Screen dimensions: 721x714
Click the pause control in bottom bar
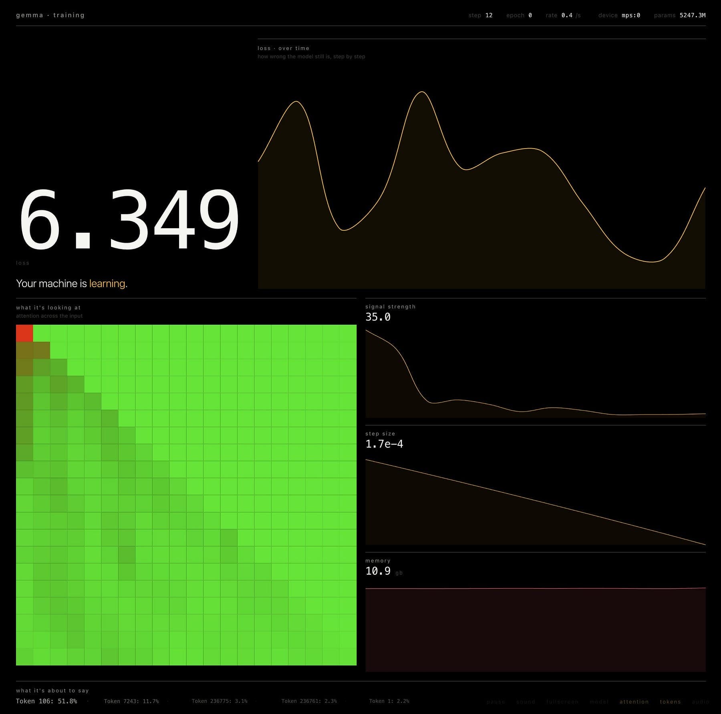pos(495,702)
